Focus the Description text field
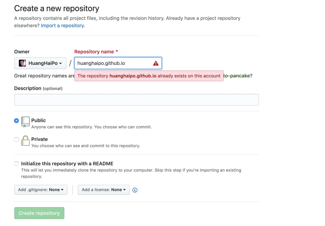The image size is (325, 226). [137, 100]
